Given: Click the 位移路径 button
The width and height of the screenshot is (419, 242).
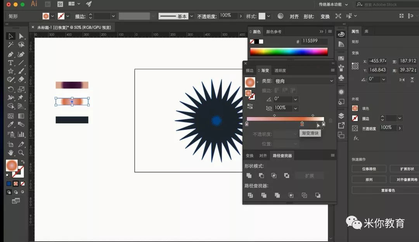Looking at the screenshot, I should coord(369,169).
